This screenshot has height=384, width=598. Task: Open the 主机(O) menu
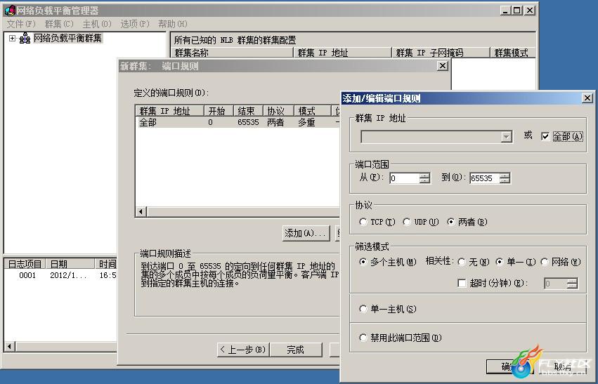[x=97, y=24]
